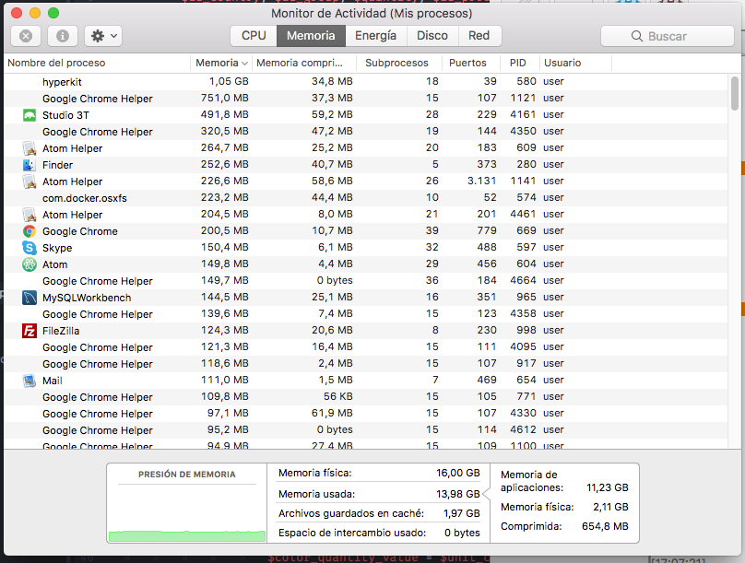745x563 pixels.
Task: Select the Skype process name
Action: (57, 248)
